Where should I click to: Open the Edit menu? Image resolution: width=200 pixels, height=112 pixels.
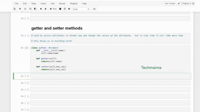point(25,3)
